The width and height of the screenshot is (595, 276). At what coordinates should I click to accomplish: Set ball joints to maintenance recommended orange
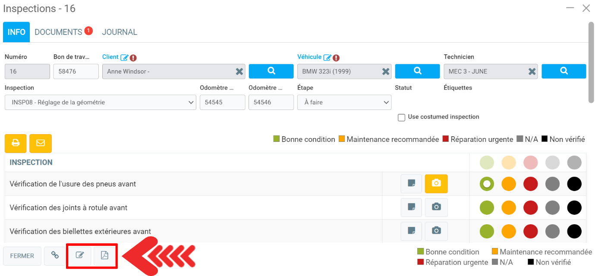509,207
